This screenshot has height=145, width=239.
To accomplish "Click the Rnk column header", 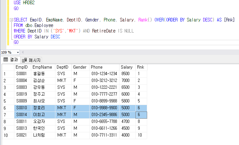I will click(141, 67).
